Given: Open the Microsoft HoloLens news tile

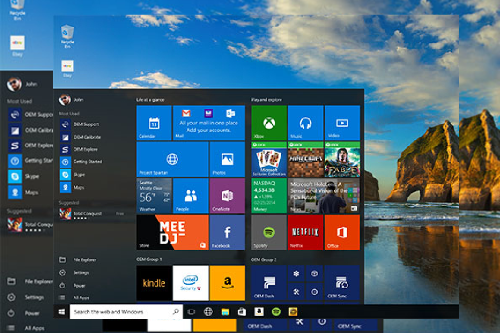Looking at the screenshot, I should [324, 196].
